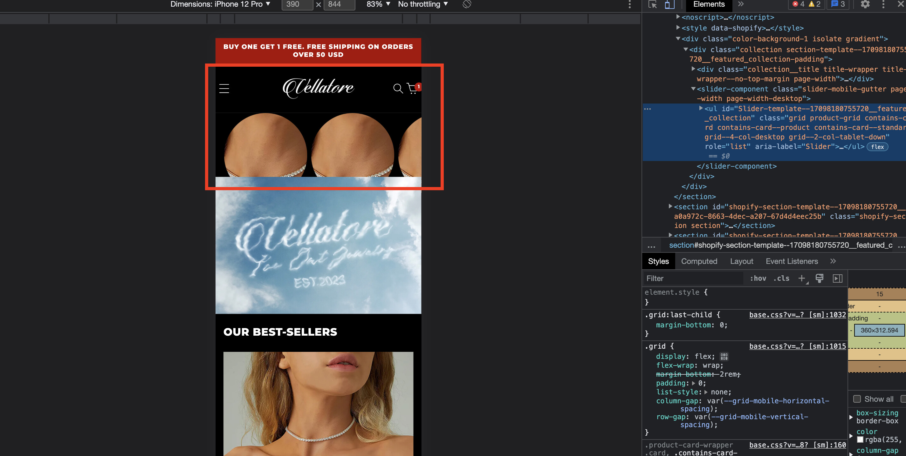906x456 pixels.
Task: Open the best-seller necklace product image
Action: point(318,404)
